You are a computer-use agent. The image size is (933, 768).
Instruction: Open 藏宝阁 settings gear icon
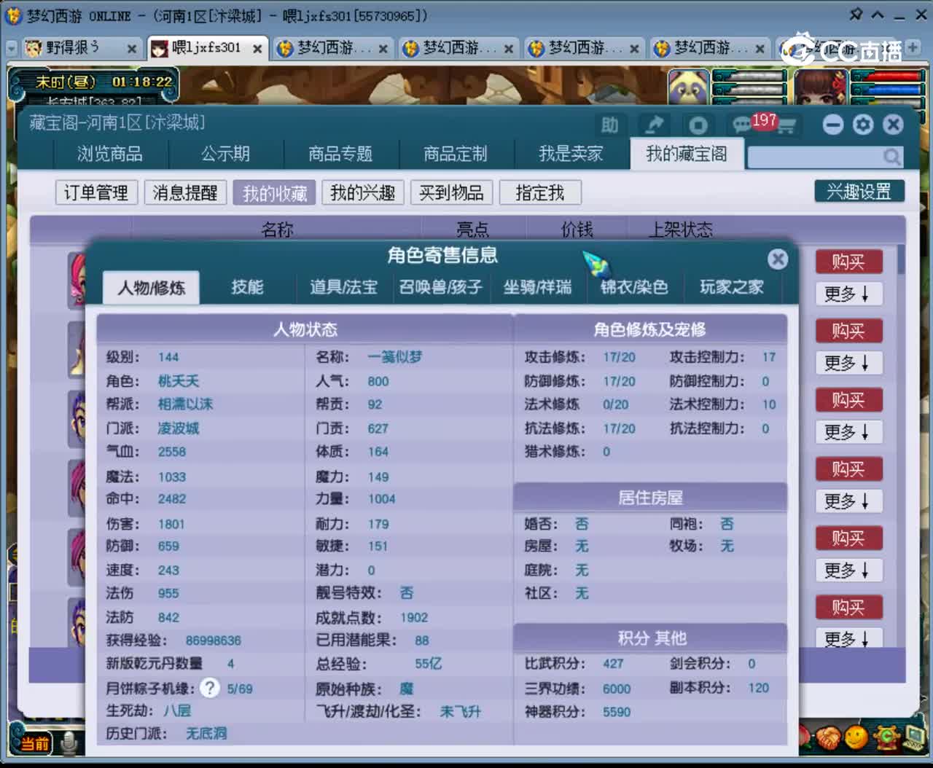click(x=863, y=125)
